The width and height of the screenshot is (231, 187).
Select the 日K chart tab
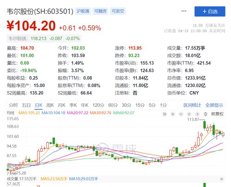[39, 105]
